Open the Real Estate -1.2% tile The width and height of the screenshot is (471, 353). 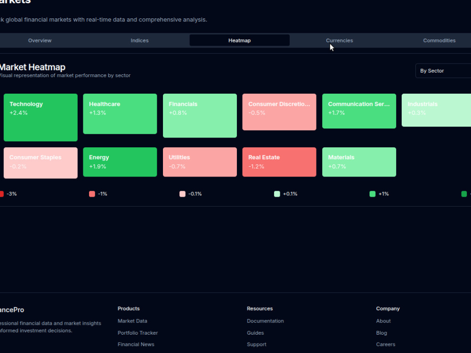(279, 162)
